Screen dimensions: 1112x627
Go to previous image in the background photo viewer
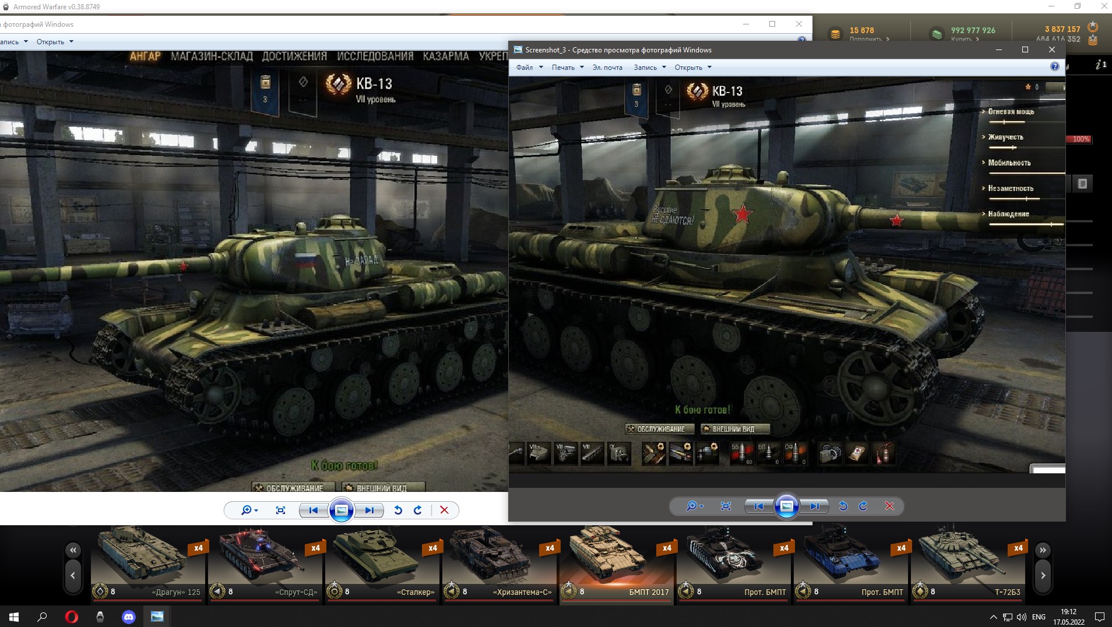tap(313, 510)
